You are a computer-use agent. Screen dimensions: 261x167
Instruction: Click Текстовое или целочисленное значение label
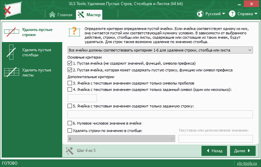click(x=214, y=130)
